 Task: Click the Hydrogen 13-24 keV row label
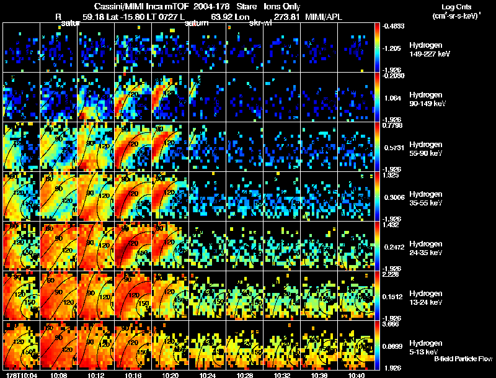click(x=426, y=298)
